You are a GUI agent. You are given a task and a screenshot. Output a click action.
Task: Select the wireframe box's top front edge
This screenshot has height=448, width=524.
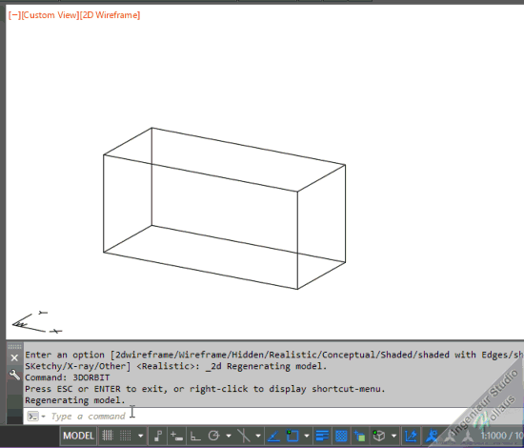point(200,173)
